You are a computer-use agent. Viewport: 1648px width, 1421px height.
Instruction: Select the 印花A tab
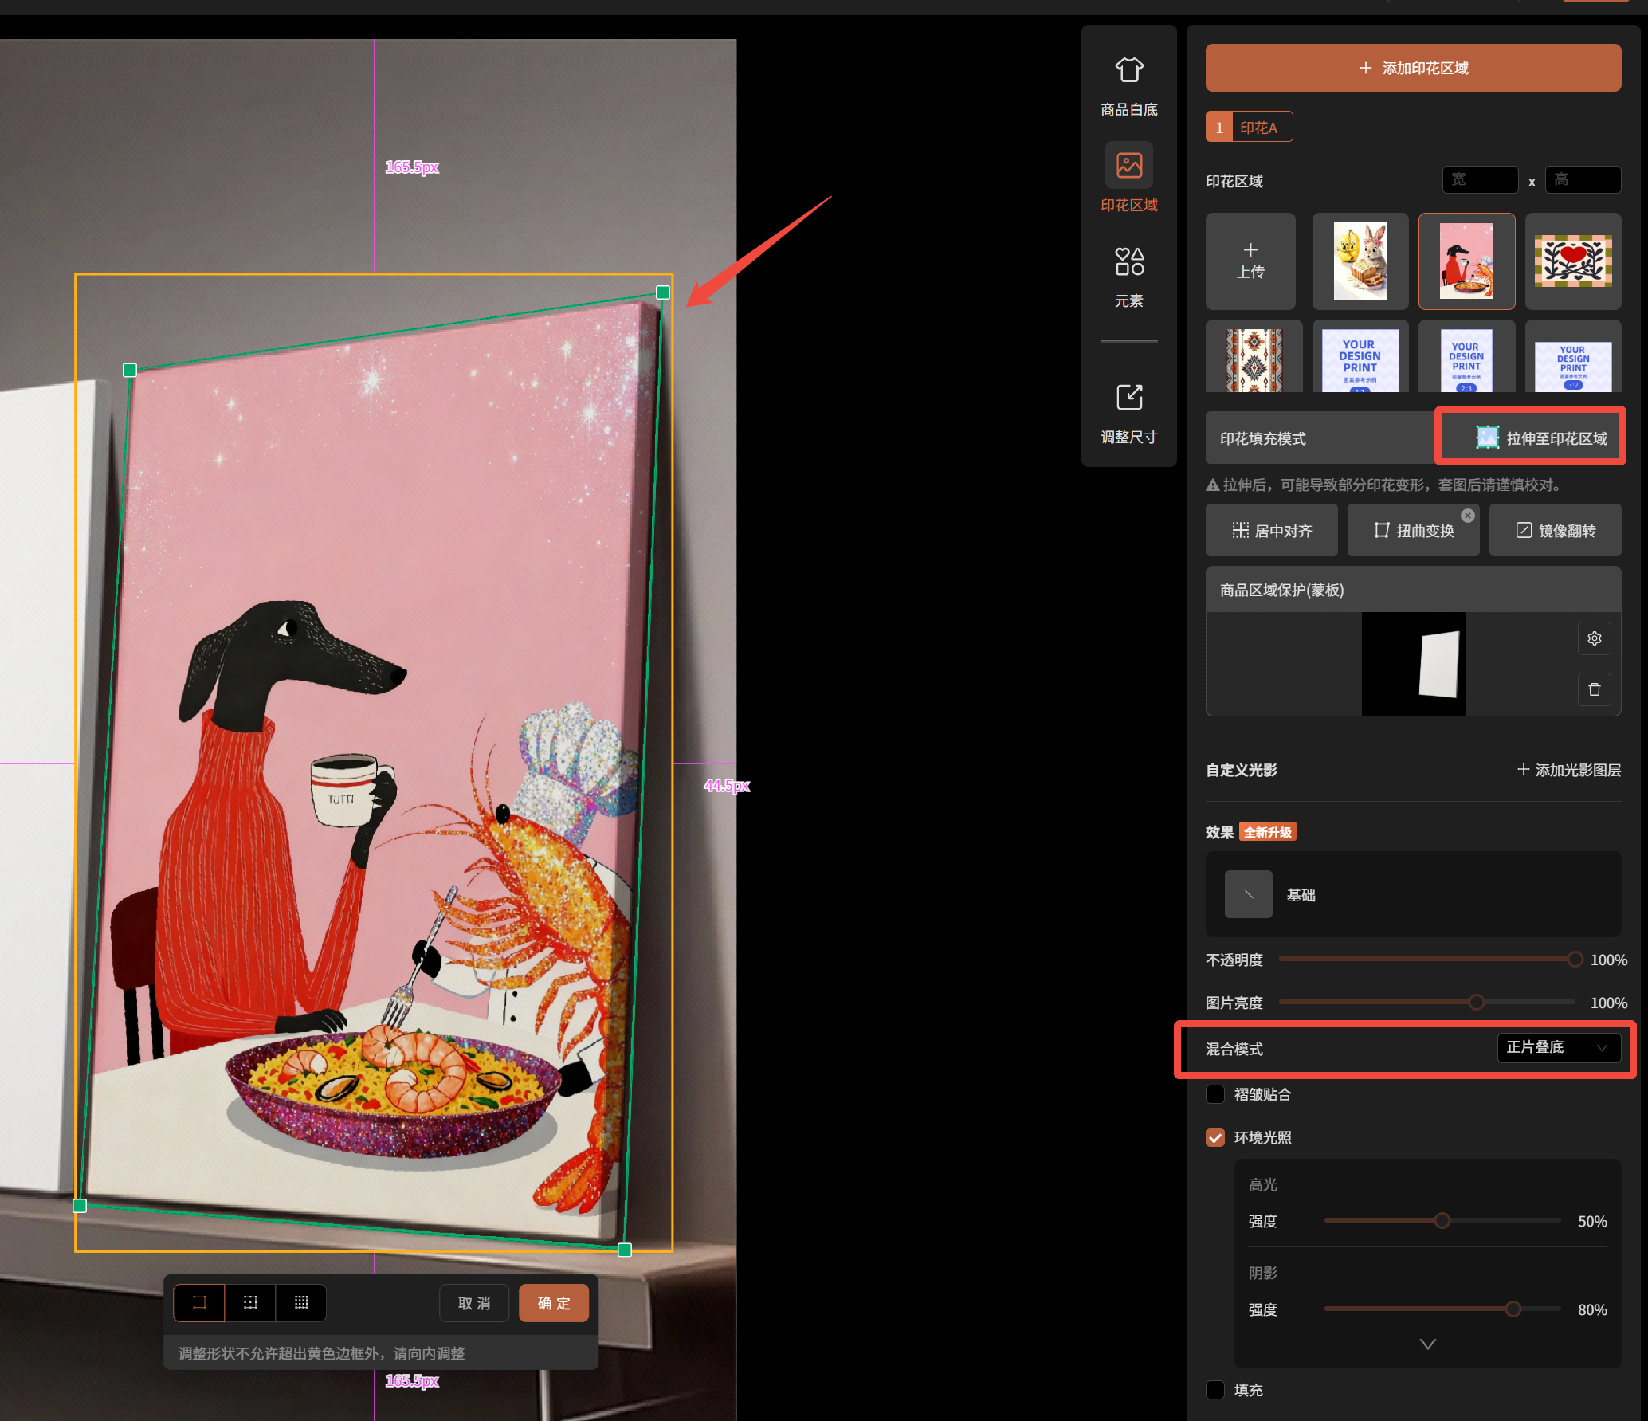[x=1249, y=127]
